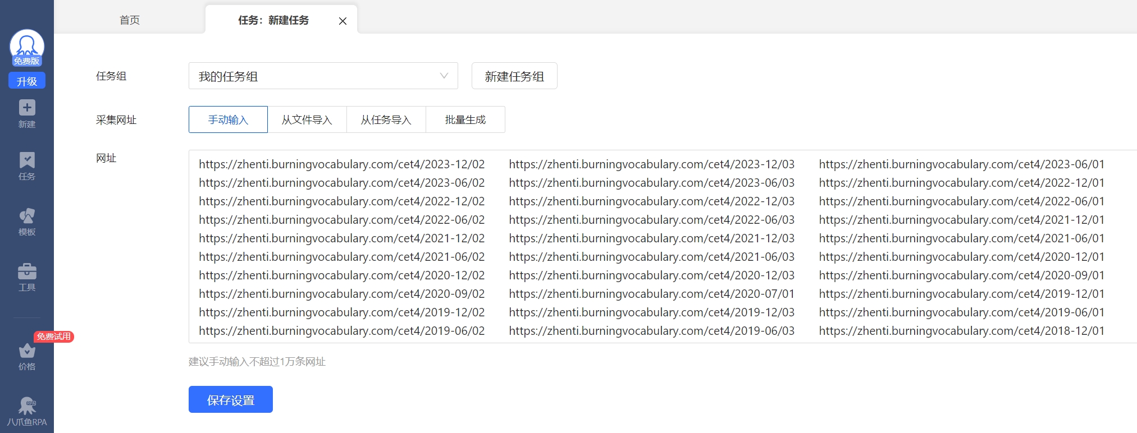Click URL ending cet4/2020-12/03
This screenshot has width=1137, height=433.
tap(652, 275)
